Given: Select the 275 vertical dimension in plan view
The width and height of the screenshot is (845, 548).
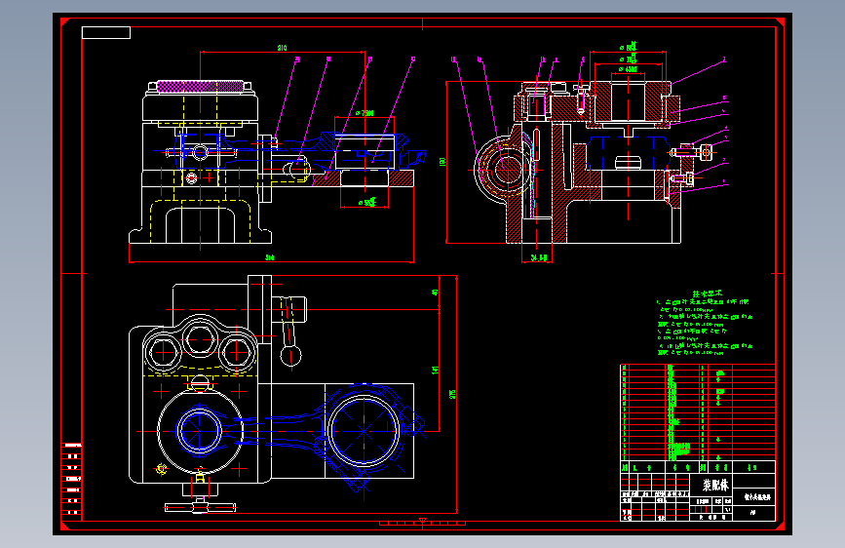Looking at the screenshot, I should (452, 394).
